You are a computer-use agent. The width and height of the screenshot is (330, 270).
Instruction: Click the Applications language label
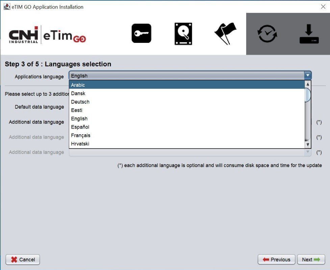coord(39,77)
